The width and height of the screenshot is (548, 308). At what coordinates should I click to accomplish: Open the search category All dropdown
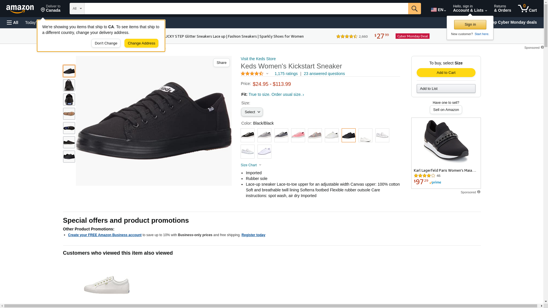coord(77,9)
